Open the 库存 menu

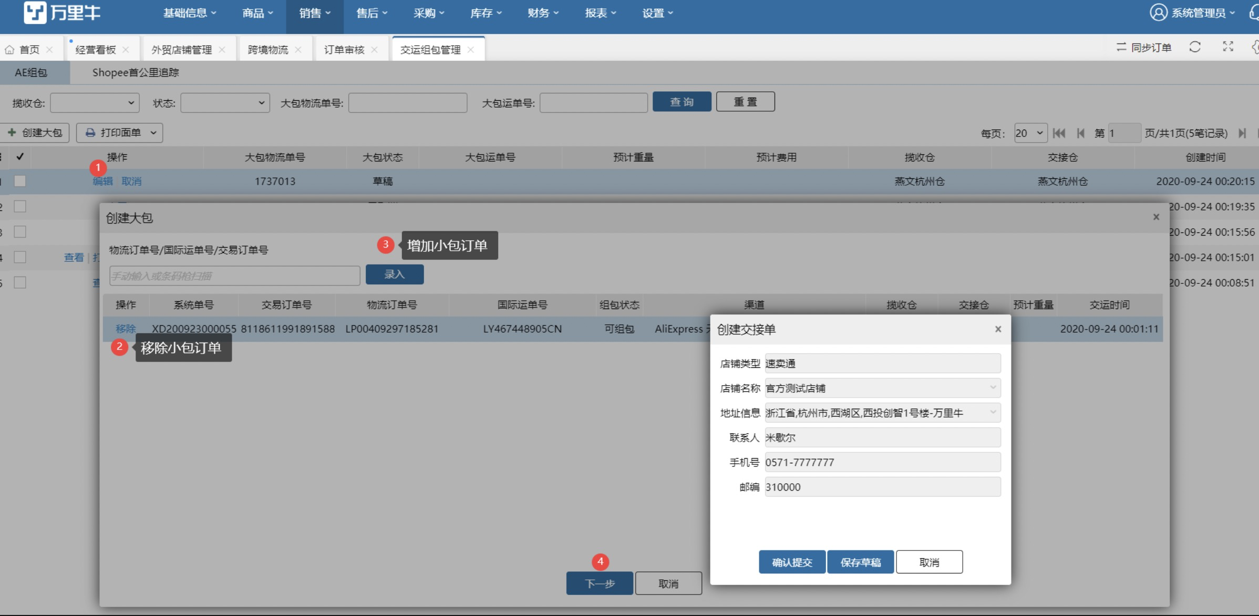point(486,13)
